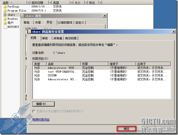Select the test (WIN-2RQDXV1Q... permission entry
The width and height of the screenshot is (178, 135).
(x=102, y=72)
